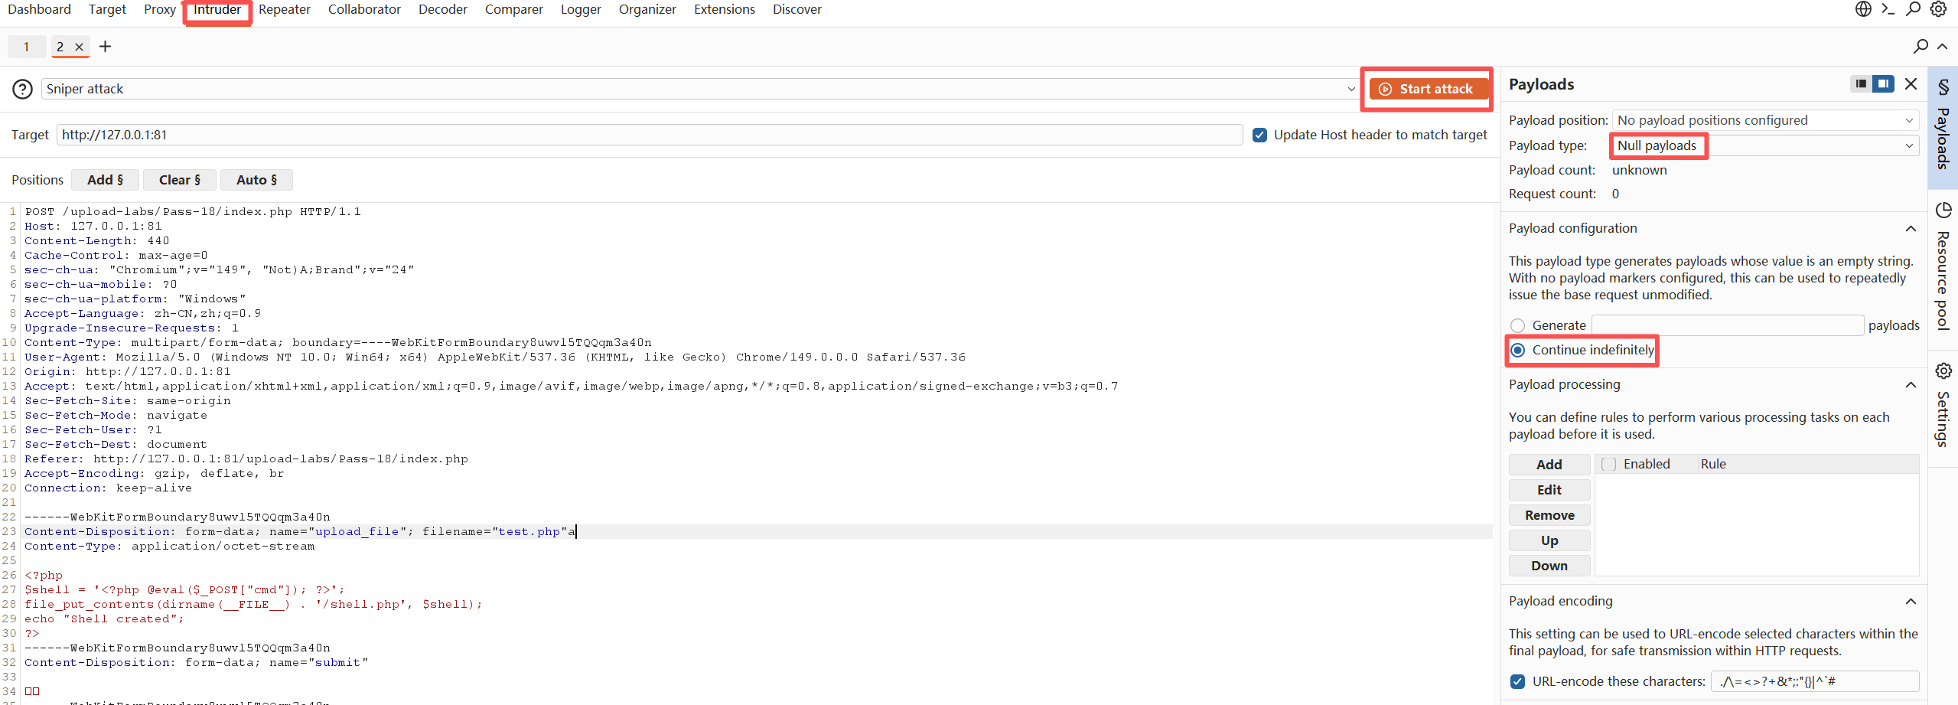Collapse the Payload configuration section
The image size is (1958, 705).
[x=1911, y=228]
